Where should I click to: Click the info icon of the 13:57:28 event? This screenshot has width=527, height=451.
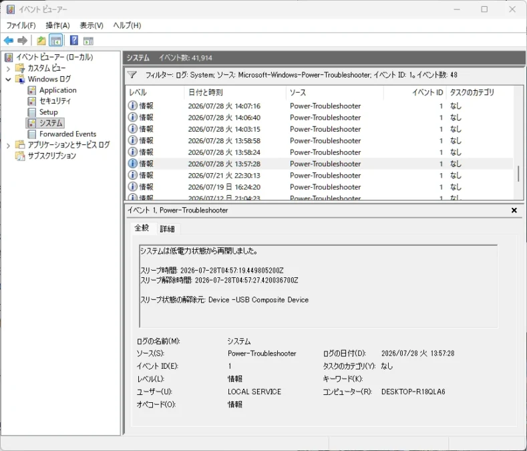(x=133, y=164)
